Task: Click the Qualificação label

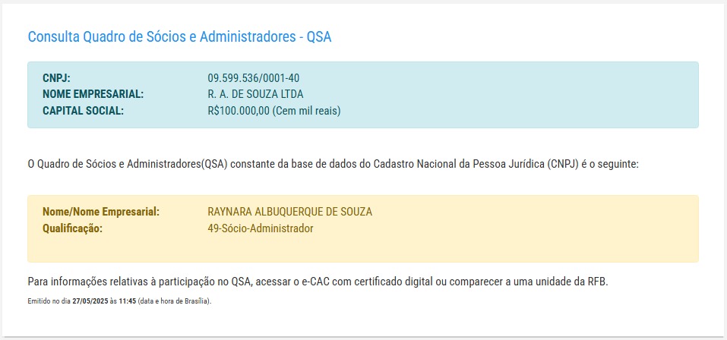Action: coord(72,228)
